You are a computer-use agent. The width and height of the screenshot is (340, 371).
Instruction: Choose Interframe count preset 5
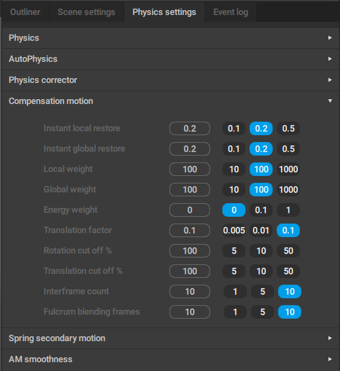[262, 291]
